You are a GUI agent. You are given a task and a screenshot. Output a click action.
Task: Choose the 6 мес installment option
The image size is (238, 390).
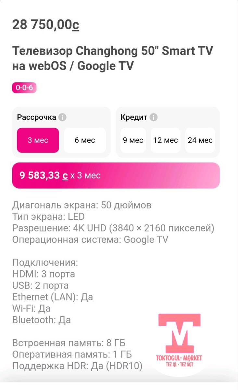[85, 140]
